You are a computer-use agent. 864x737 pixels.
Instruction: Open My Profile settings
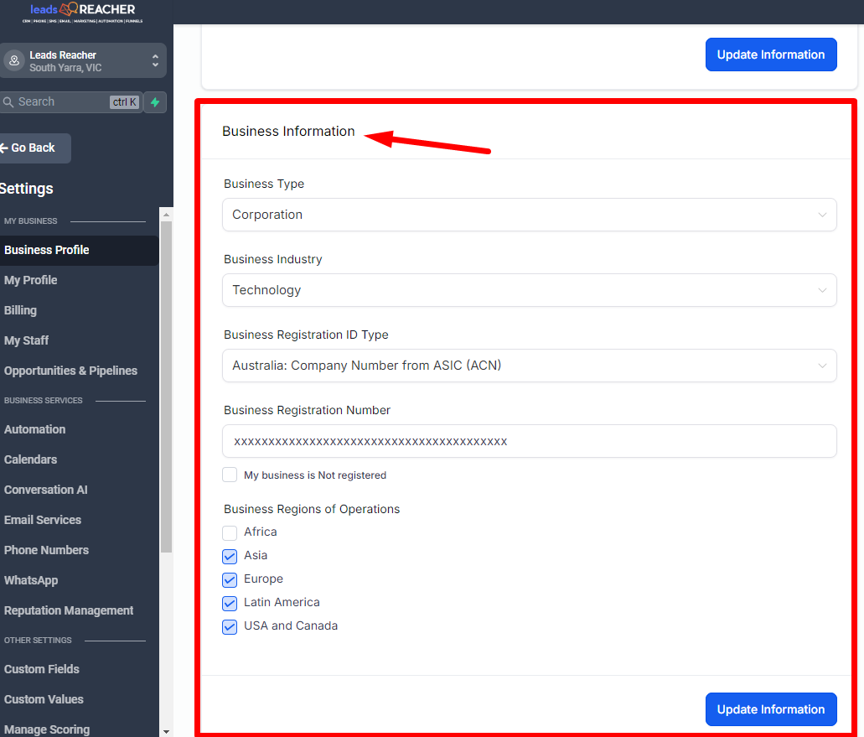30,280
